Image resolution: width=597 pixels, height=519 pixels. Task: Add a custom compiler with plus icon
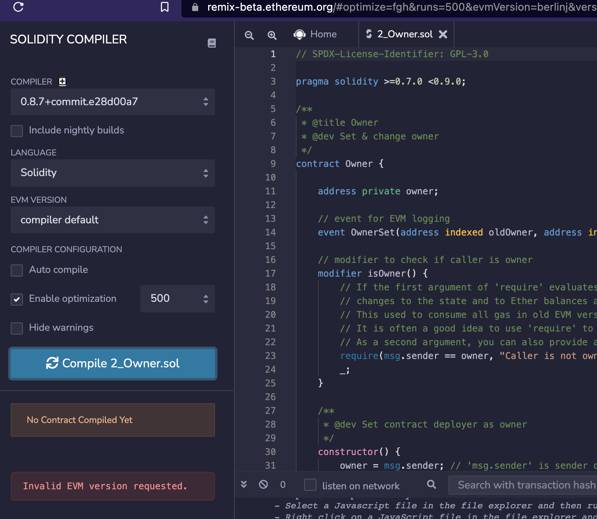[62, 82]
